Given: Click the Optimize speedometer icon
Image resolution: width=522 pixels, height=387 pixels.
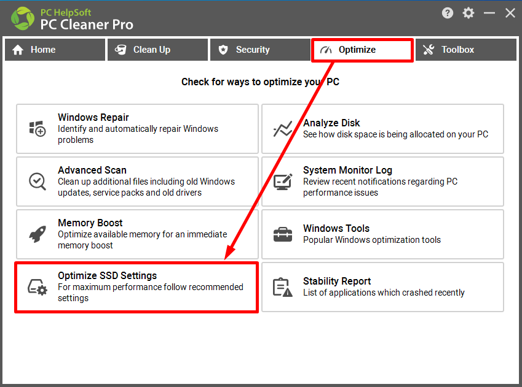Looking at the screenshot, I should tap(326, 50).
